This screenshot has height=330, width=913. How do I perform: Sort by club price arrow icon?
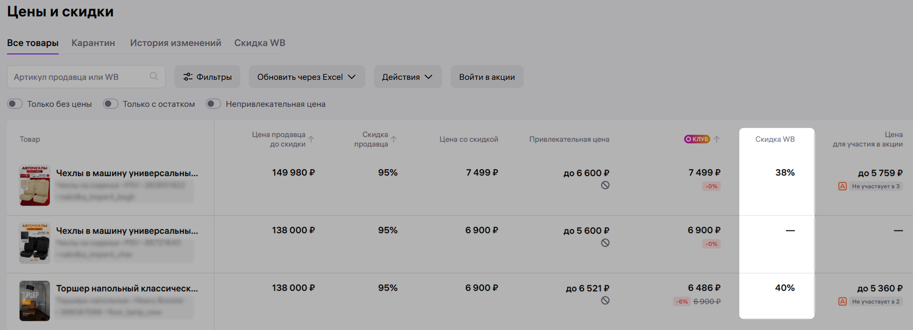coord(716,139)
